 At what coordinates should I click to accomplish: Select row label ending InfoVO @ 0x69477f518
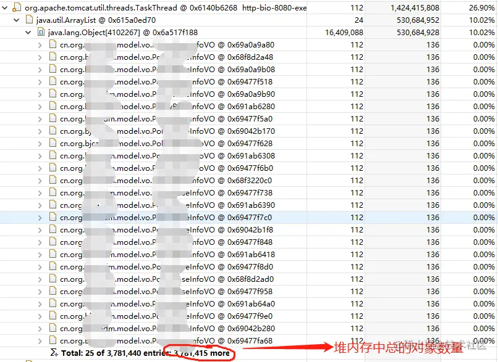[166, 82]
